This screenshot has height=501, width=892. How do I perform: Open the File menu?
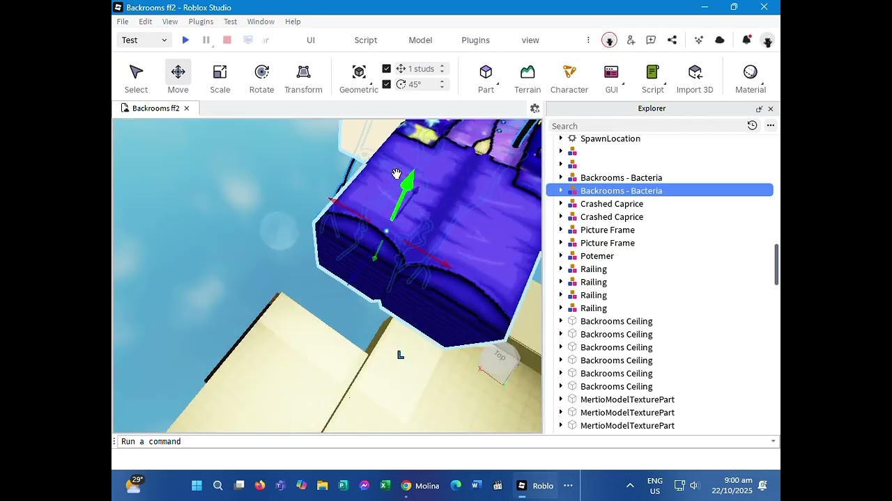123,22
